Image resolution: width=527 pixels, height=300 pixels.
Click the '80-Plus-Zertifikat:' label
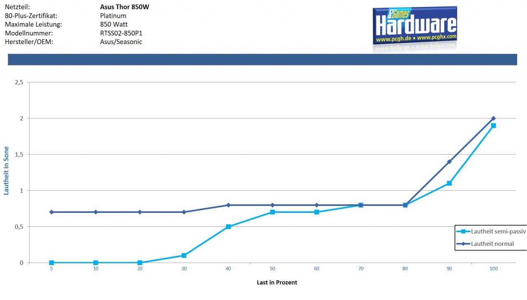point(31,16)
